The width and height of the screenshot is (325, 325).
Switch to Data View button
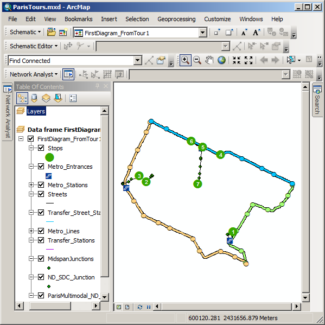point(119,307)
